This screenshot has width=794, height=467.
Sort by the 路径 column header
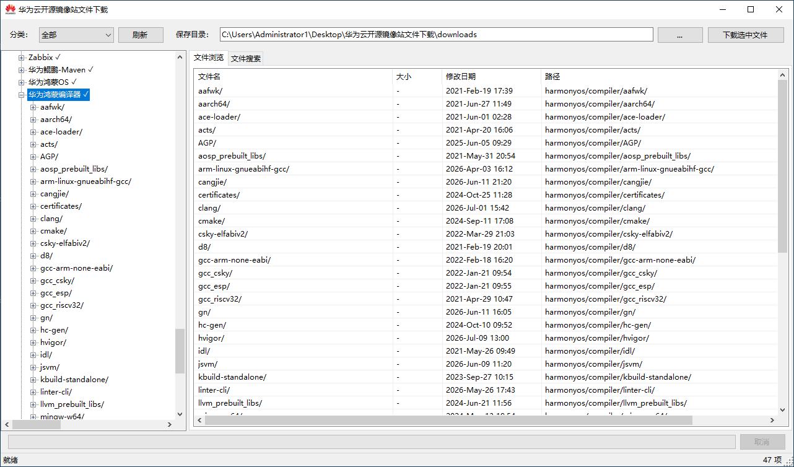click(658, 77)
